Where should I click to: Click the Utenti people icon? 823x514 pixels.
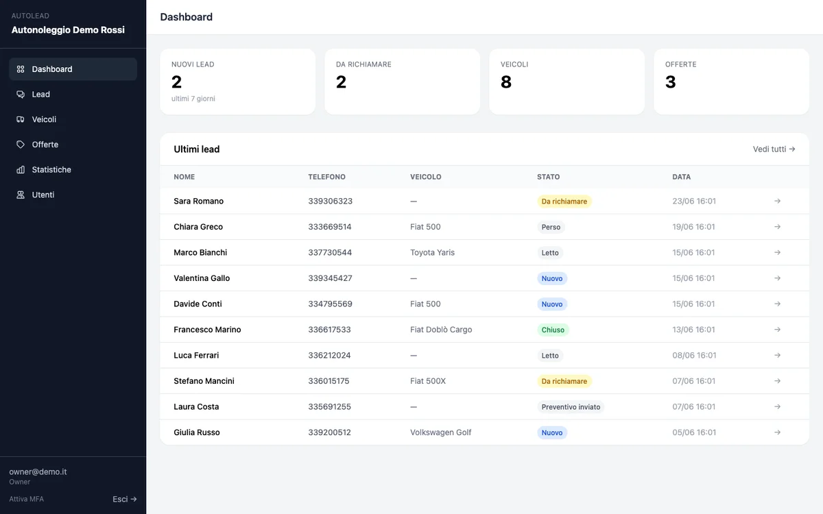click(x=21, y=195)
